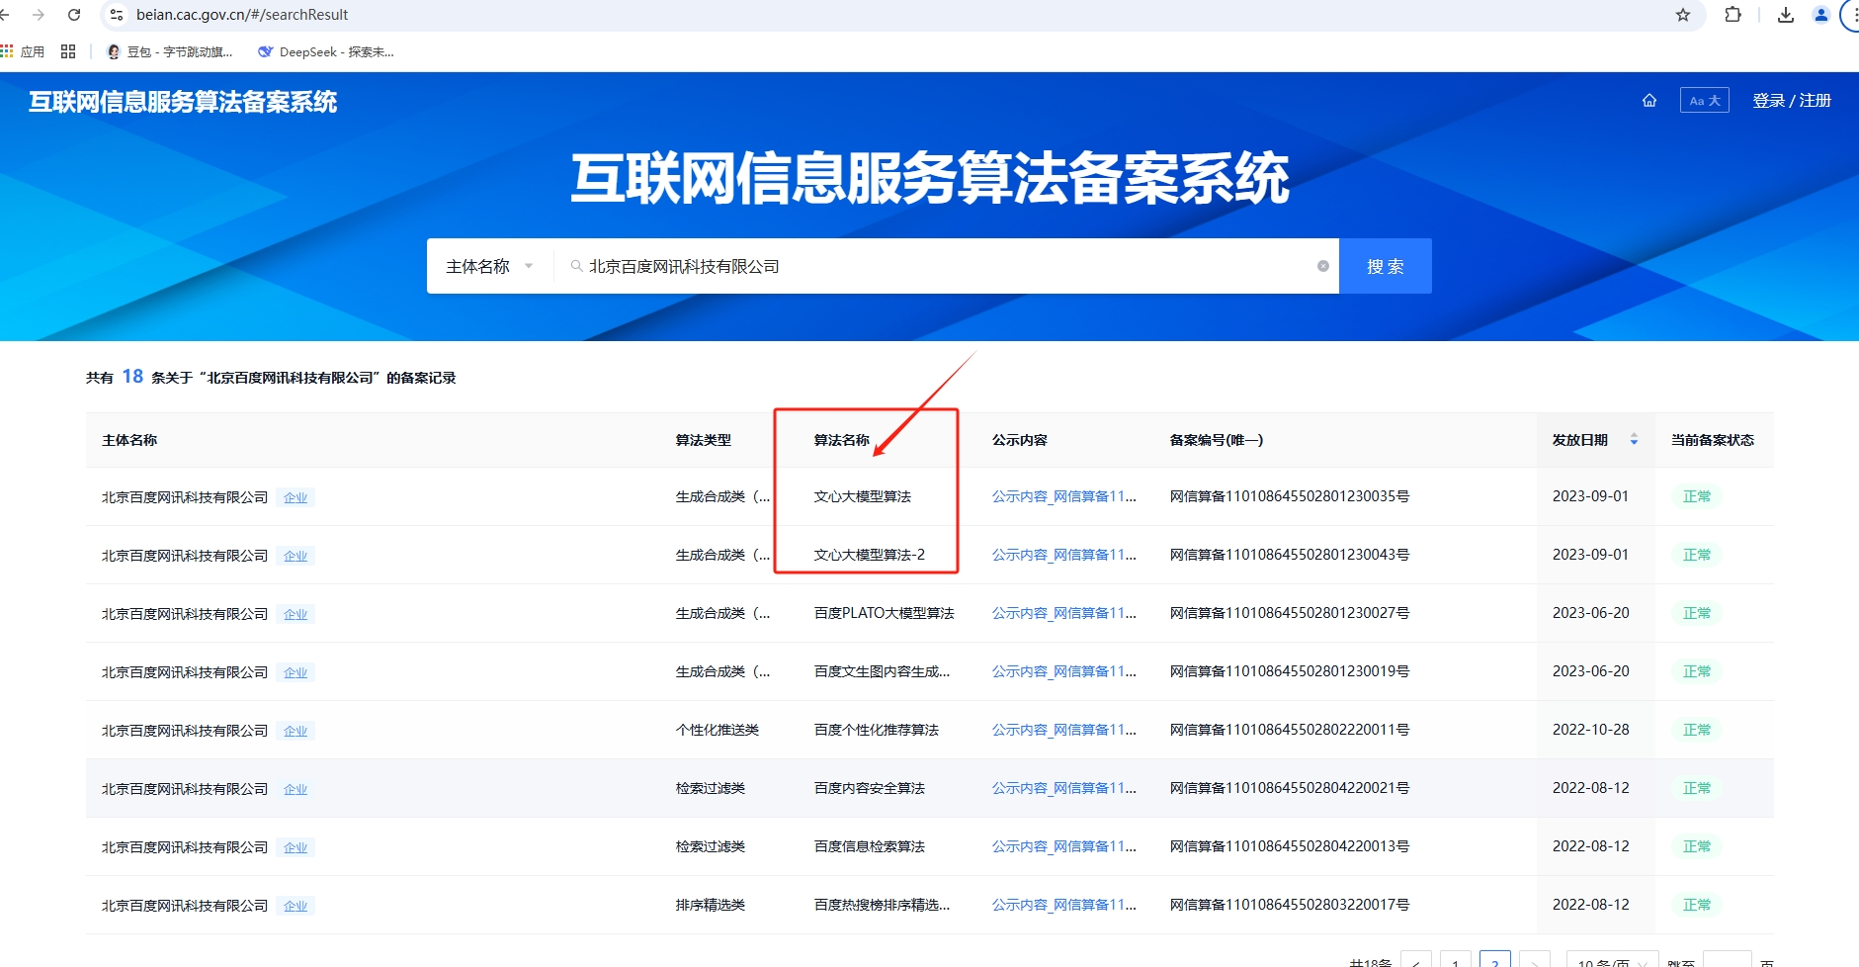Click 正常 status in the 文心大模型算法 row
Screen dimensions: 1859x967
click(x=1697, y=496)
